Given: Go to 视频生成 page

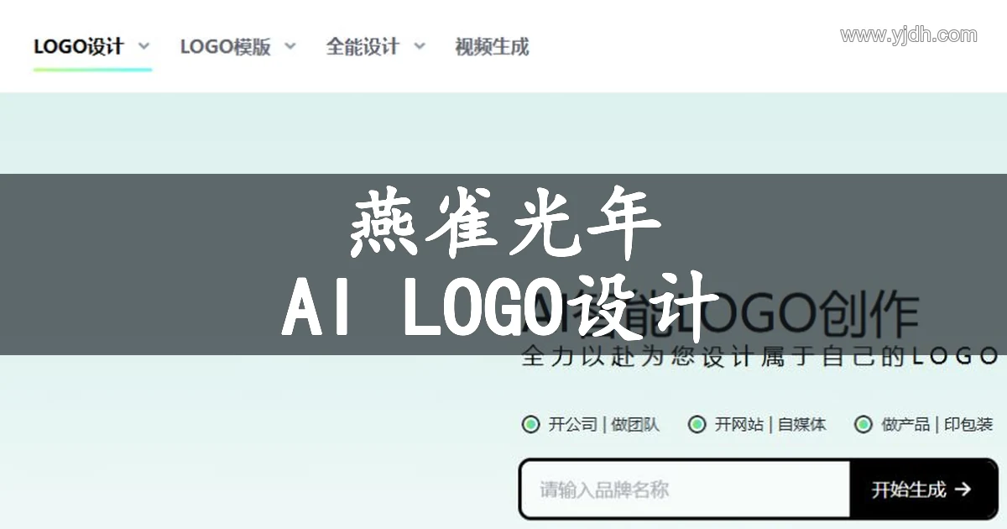Looking at the screenshot, I should tap(492, 46).
